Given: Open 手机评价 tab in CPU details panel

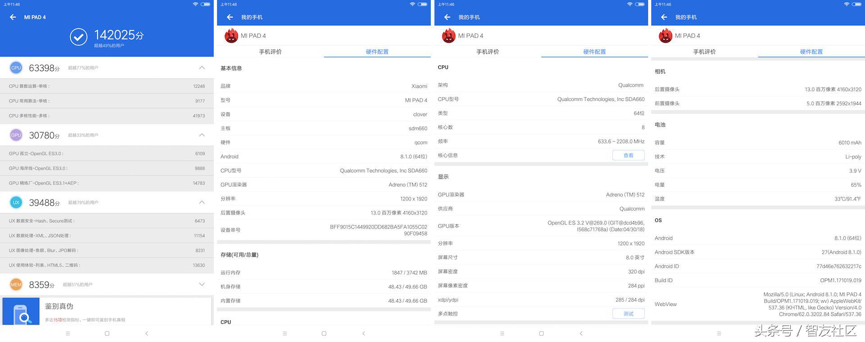Looking at the screenshot, I should tap(487, 51).
